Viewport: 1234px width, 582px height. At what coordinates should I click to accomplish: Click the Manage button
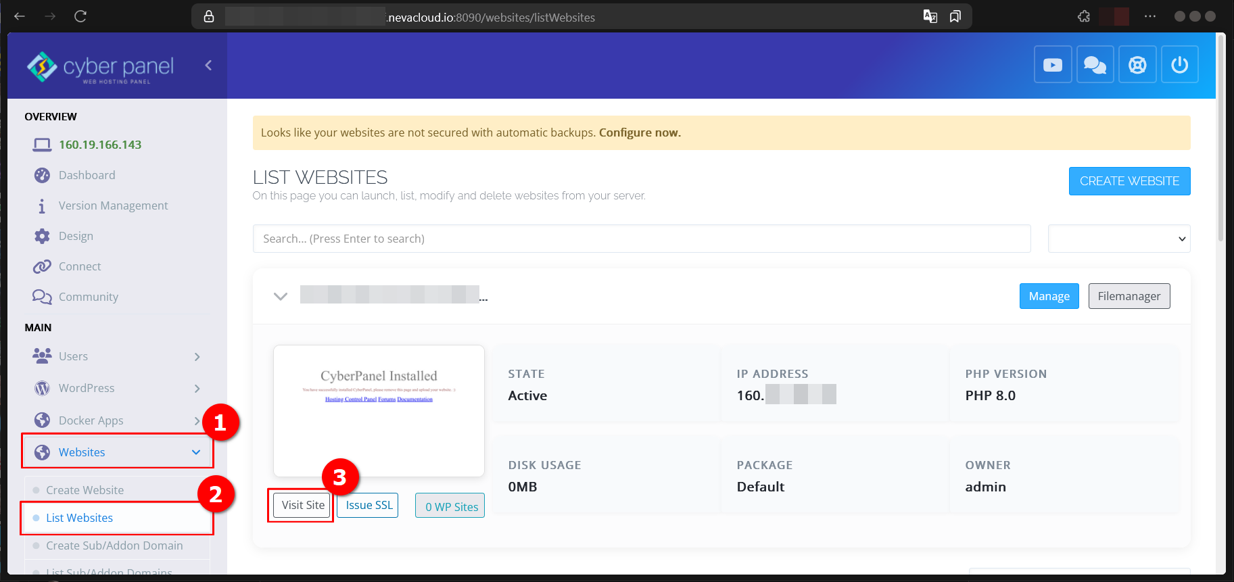pyautogui.click(x=1049, y=296)
